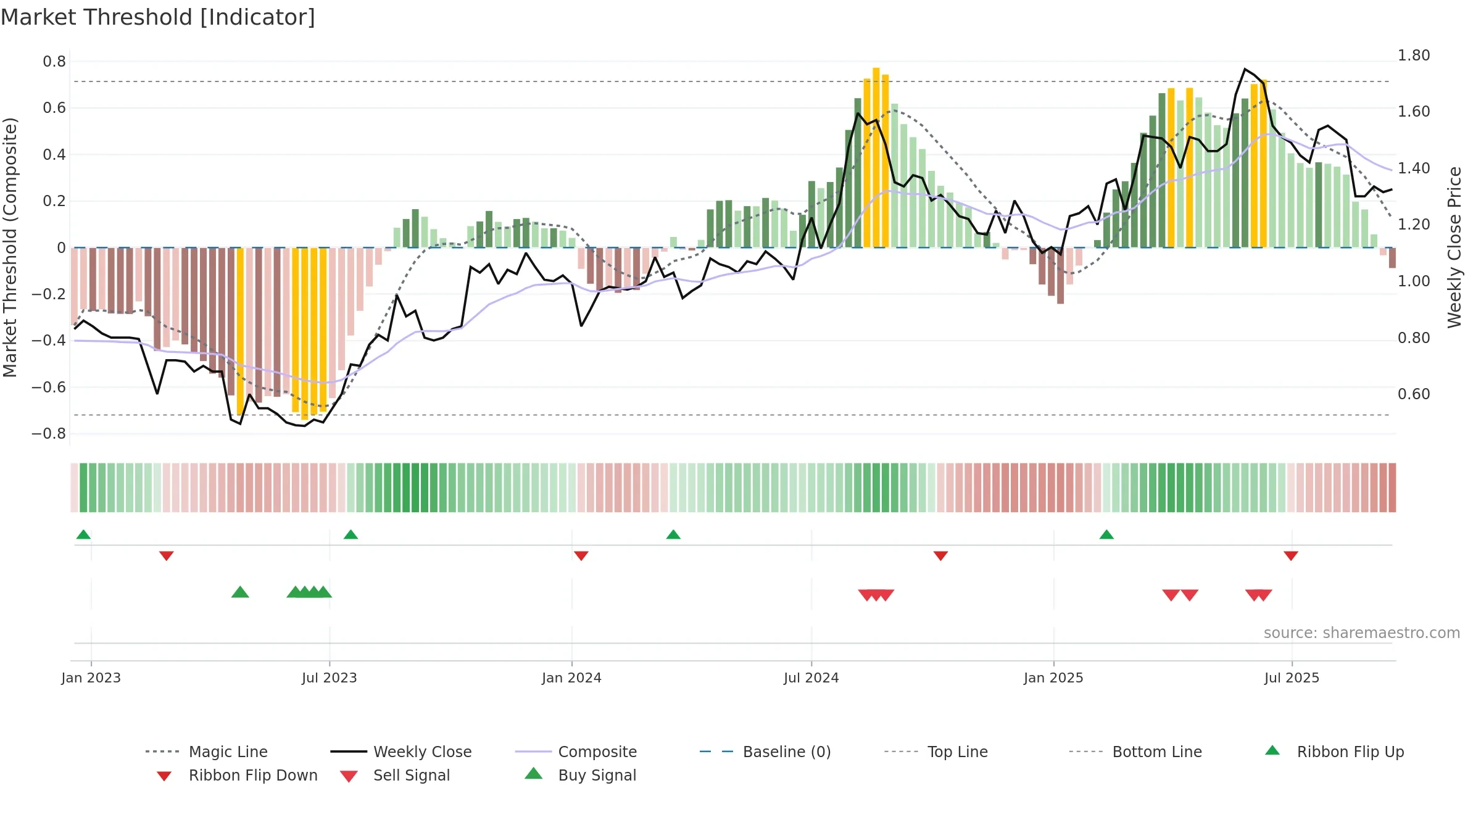Toggle the Baseline (0) legend entry
This screenshot has width=1481, height=833.
pyautogui.click(x=765, y=752)
